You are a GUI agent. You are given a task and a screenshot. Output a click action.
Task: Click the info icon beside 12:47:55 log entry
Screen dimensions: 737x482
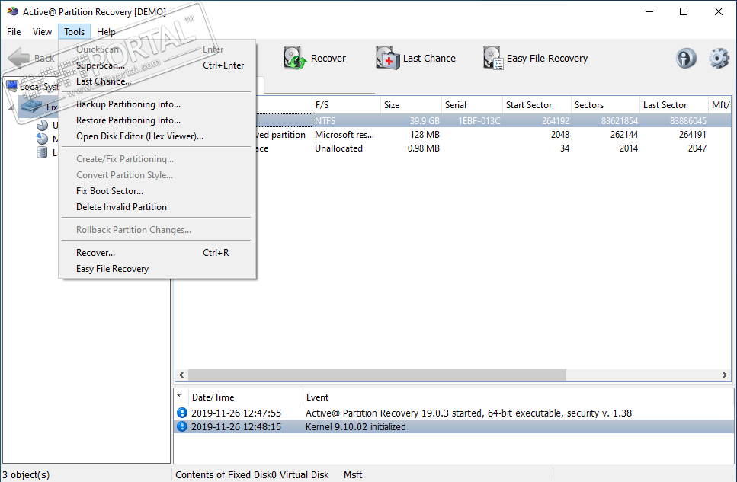pos(182,413)
